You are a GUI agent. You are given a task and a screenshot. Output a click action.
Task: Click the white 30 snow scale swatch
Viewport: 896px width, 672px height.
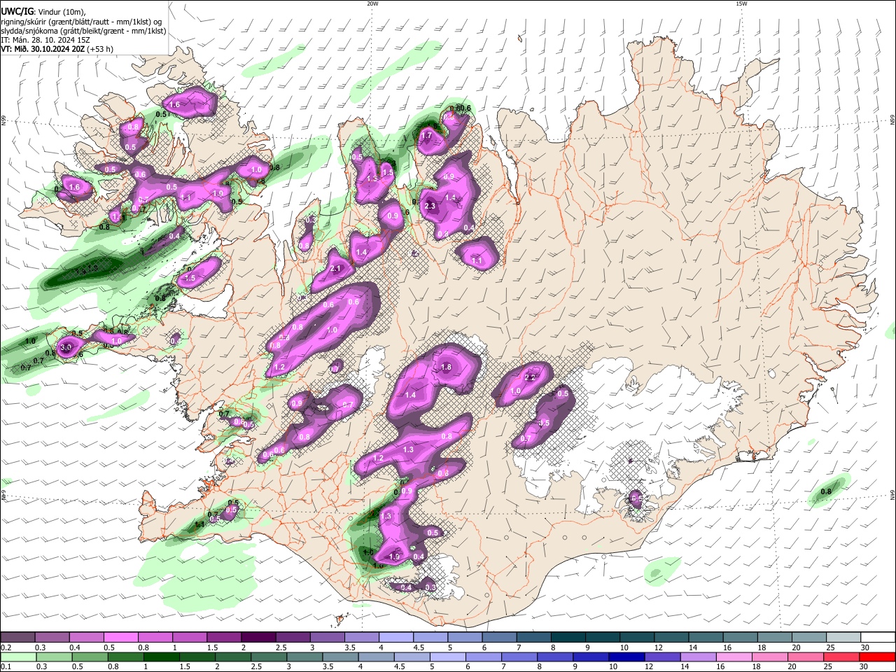pos(878,637)
